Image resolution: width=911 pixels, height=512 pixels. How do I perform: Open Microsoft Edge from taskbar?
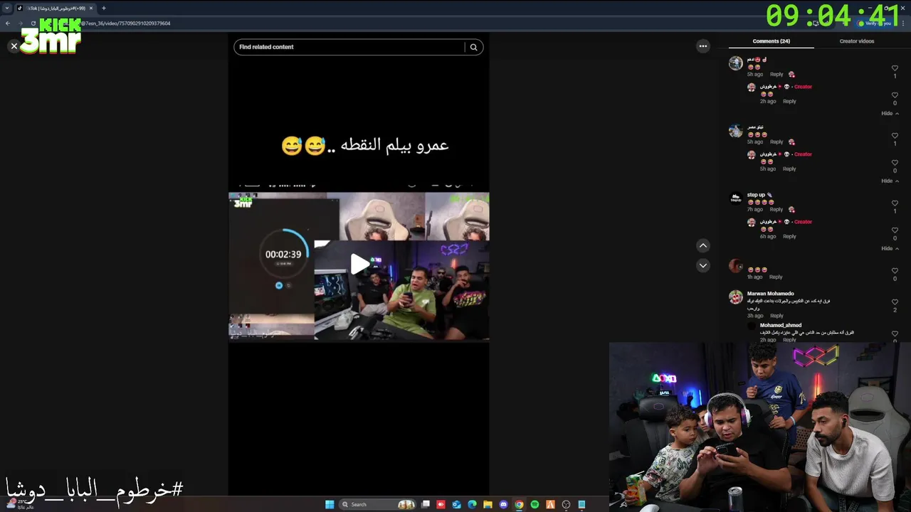472,505
